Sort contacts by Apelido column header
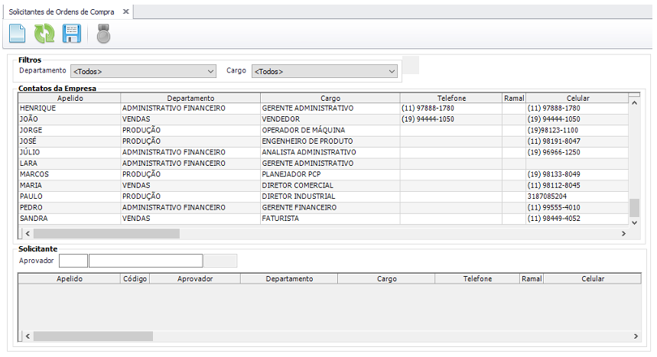Screen dimensions: 657x357 (x=69, y=98)
